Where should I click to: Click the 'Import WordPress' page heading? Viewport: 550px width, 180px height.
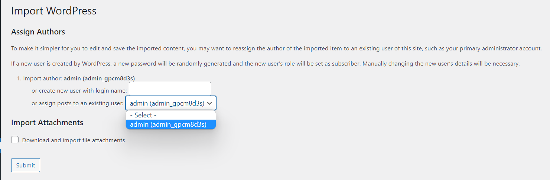54,11
